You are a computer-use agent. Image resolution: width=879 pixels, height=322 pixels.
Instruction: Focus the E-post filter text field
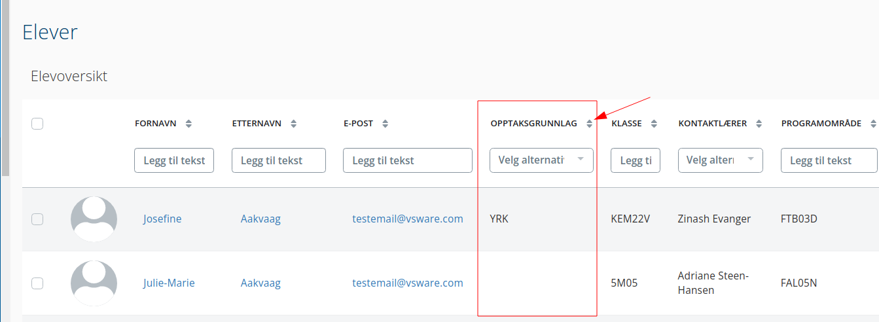tap(407, 160)
